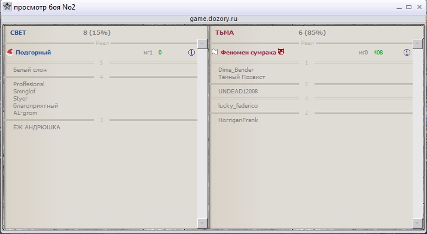
Task: Select player HorriganFrank
Action: point(238,120)
